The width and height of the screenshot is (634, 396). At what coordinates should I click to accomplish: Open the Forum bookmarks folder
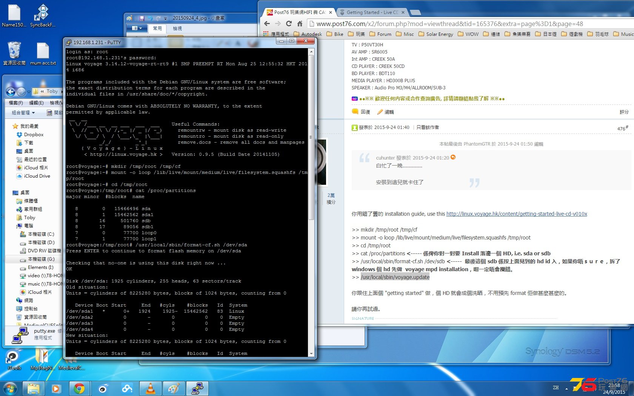380,34
